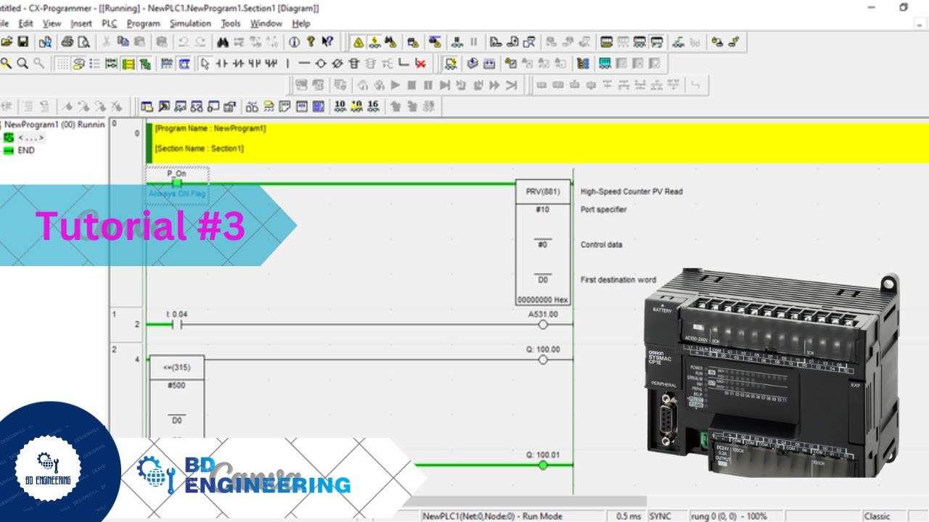This screenshot has width=929, height=522.
Task: Click the red X delete line icon
Action: pyautogui.click(x=420, y=64)
